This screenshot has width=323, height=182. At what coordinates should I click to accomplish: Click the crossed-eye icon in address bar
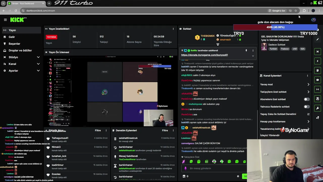[290, 11]
